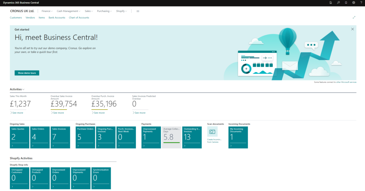Open the Synchronisation Errors tile
Screen dimensions: 365x191
101,178
